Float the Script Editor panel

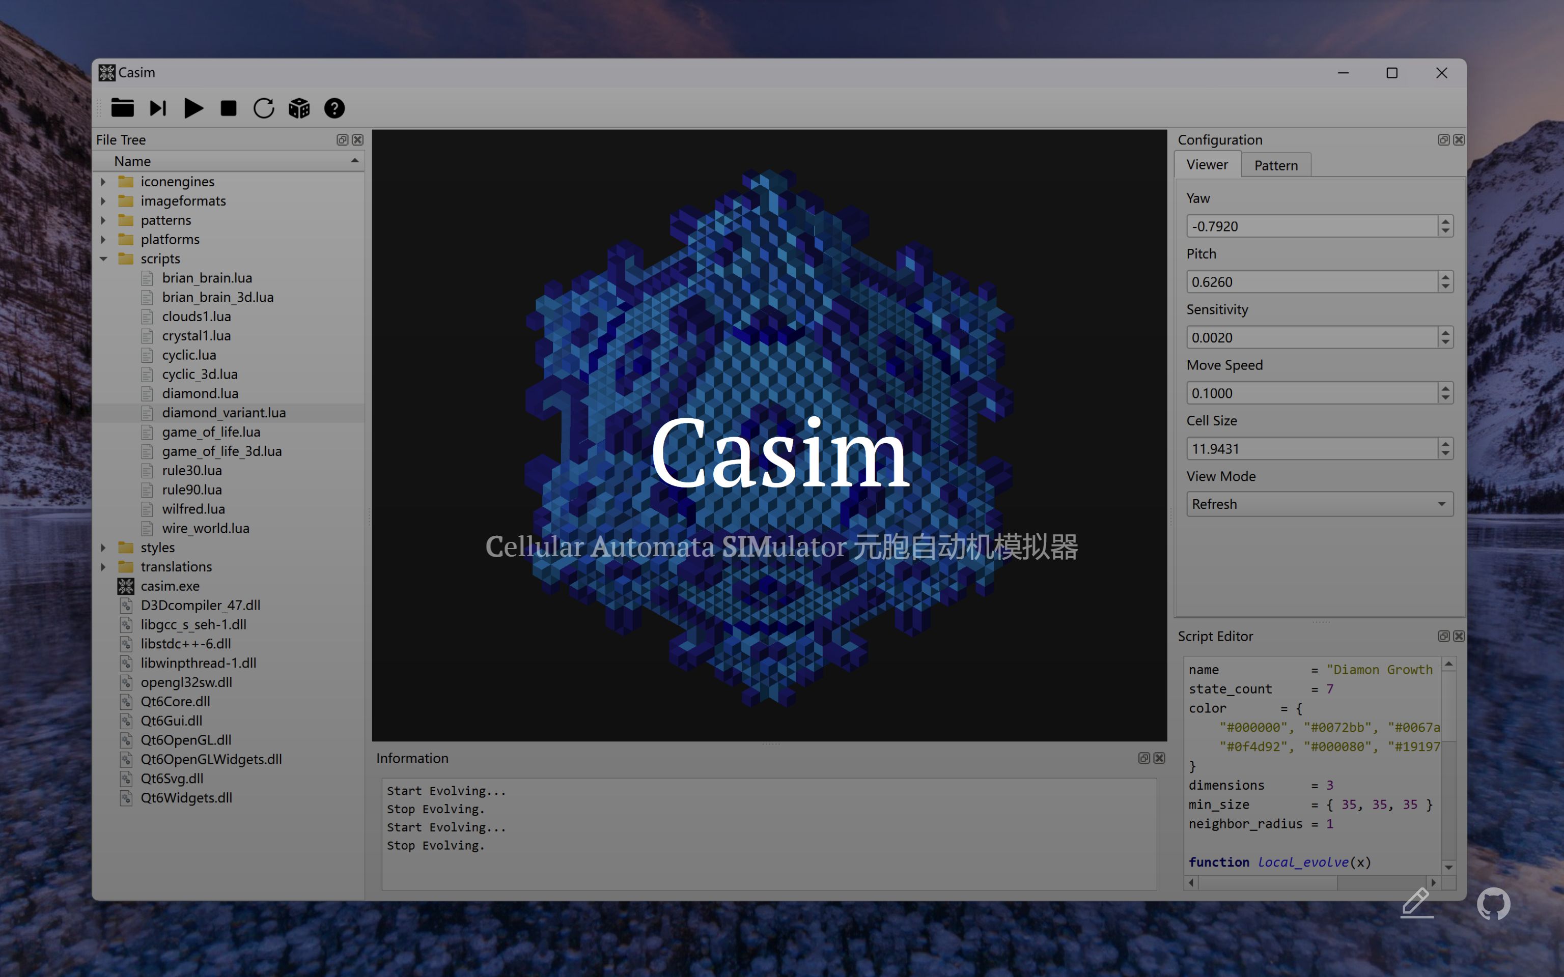click(x=1443, y=636)
